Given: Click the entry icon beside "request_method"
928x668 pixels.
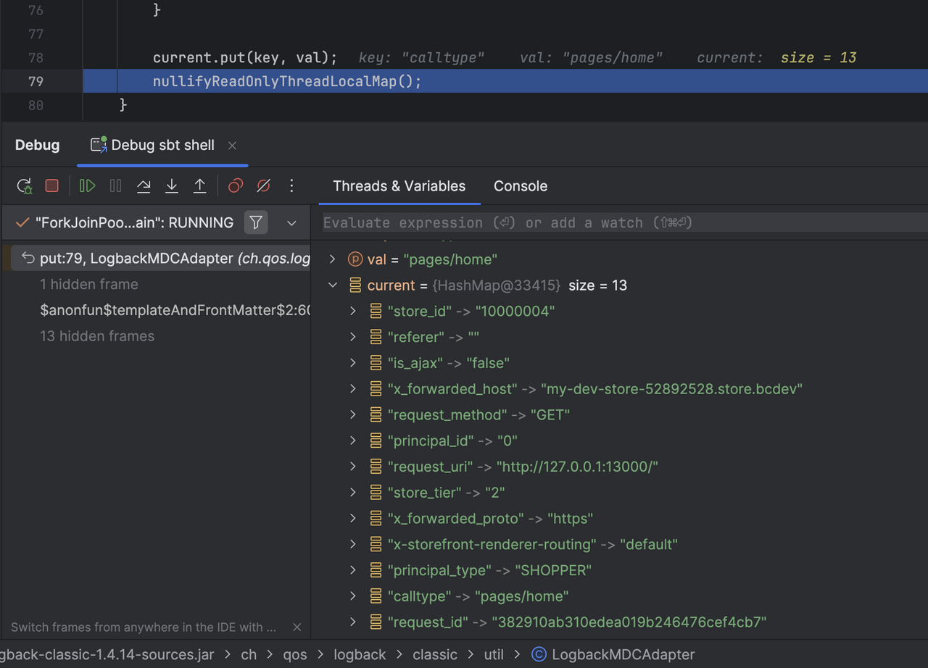Looking at the screenshot, I should [376, 414].
